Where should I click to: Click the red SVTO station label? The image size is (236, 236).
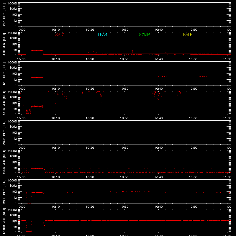60,35
